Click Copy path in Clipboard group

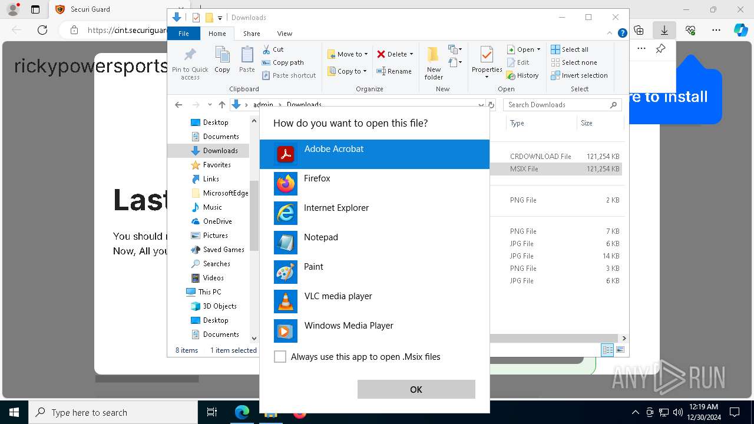pos(283,62)
